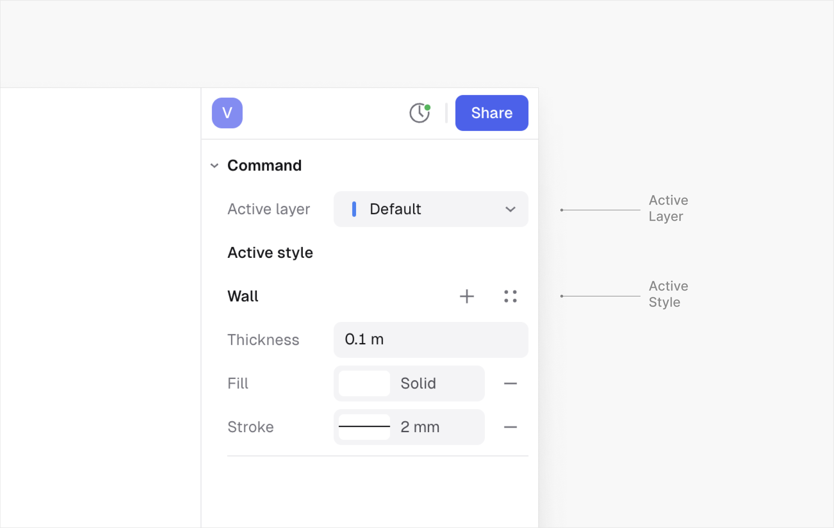Click the Stroke line style preview
Viewport: 834px width, 528px height.
point(364,427)
